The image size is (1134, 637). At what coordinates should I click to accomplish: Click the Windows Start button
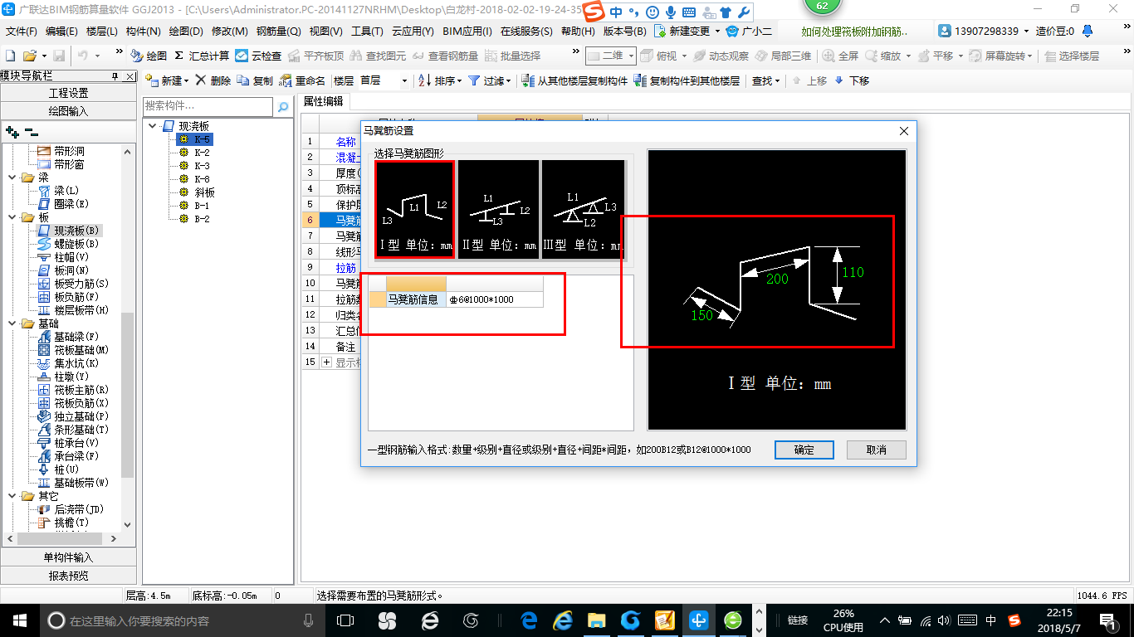19,620
